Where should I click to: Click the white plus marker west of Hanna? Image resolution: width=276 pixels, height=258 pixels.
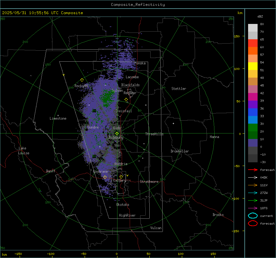tap(173, 123)
